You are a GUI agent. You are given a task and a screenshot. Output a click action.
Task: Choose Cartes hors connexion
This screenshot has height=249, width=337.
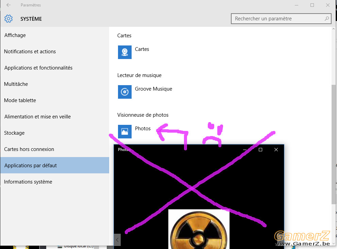pyautogui.click(x=55, y=149)
